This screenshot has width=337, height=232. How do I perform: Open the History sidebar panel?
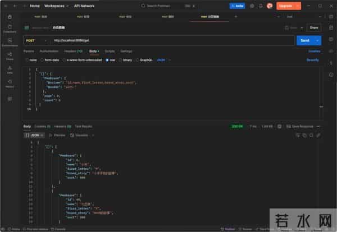point(10,84)
